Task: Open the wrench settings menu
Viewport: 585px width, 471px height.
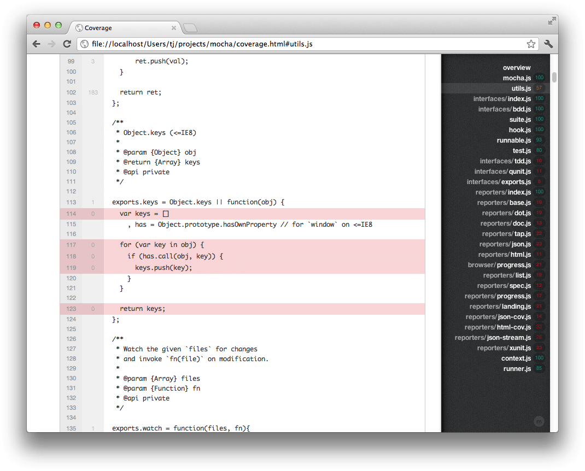Action: click(x=548, y=44)
